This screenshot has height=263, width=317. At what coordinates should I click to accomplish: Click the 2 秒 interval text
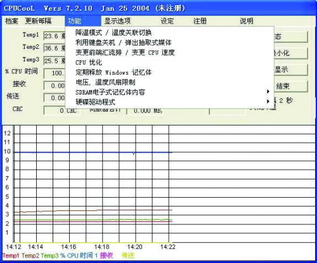tap(286, 100)
